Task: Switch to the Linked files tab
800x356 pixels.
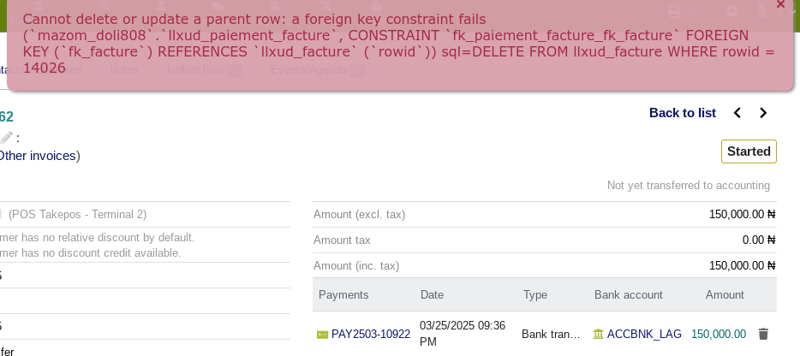Action: (x=195, y=70)
